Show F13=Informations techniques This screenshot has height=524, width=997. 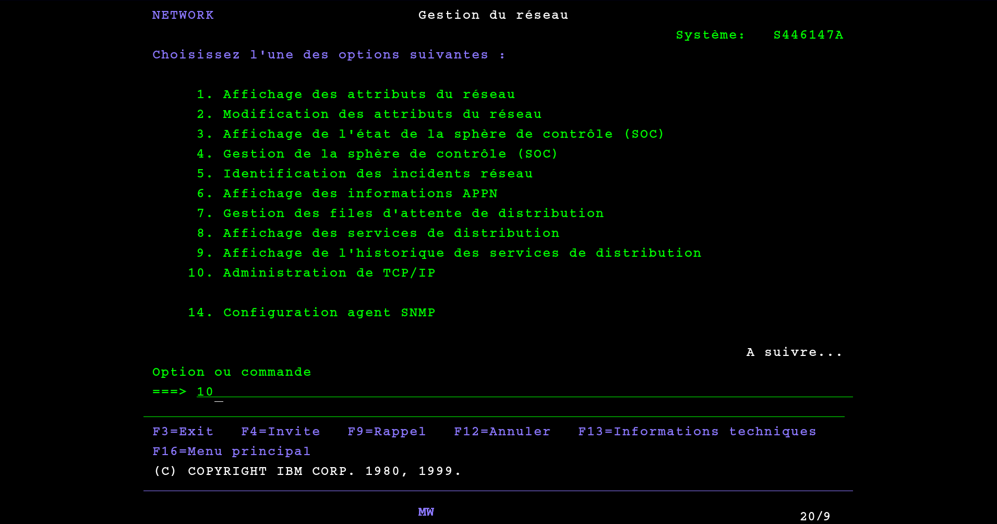[697, 432]
